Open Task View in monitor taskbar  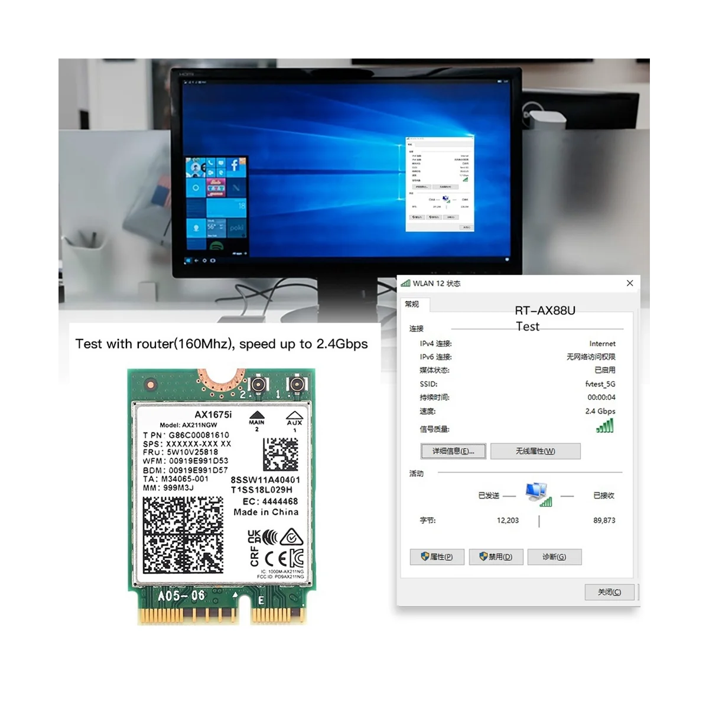(x=213, y=261)
